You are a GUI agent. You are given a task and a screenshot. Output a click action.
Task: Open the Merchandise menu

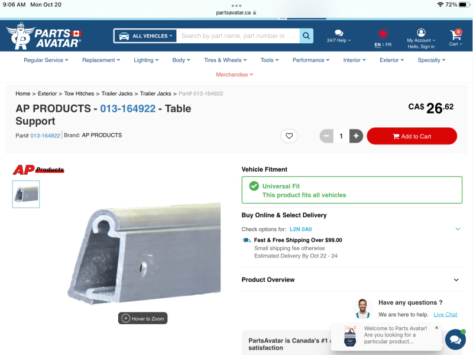pos(234,75)
